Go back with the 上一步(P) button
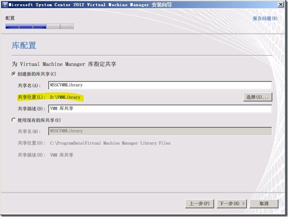 pyautogui.click(x=200, y=204)
